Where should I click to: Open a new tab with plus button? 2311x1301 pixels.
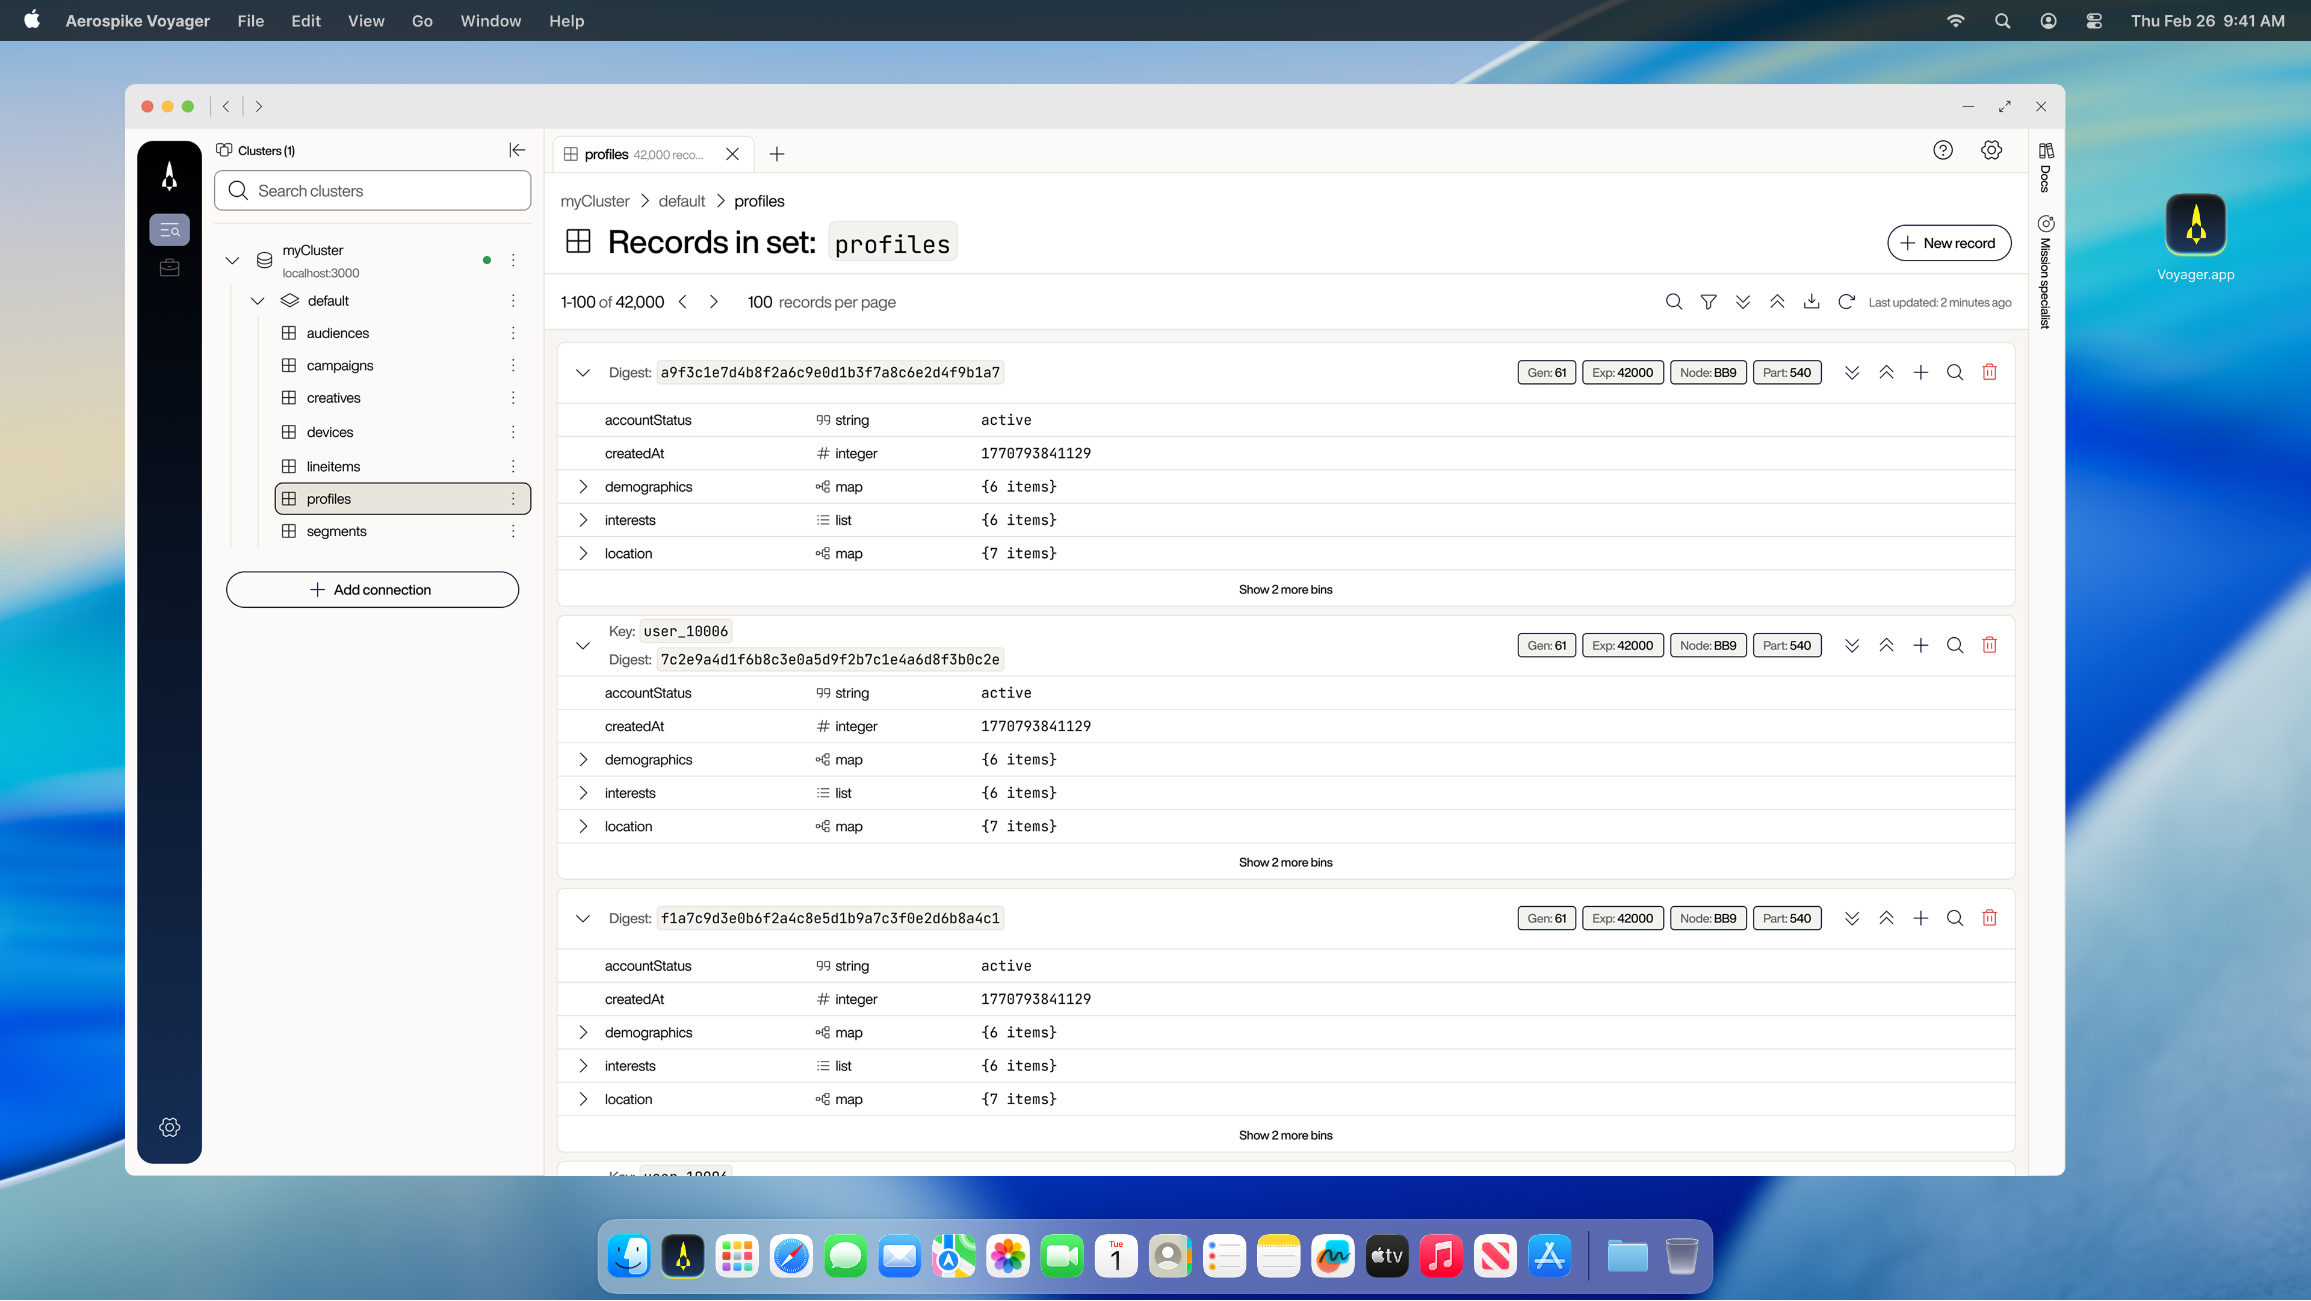(777, 154)
